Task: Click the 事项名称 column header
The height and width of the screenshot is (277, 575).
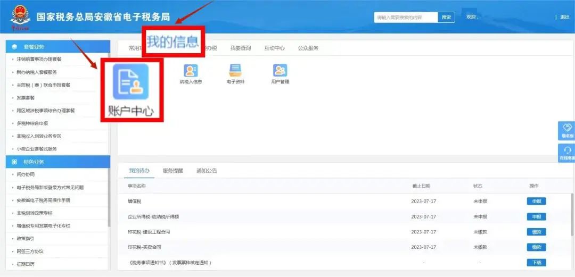Action: 137,186
